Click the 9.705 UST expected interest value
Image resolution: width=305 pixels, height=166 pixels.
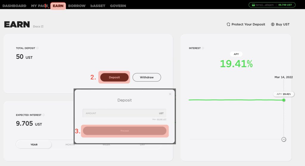click(29, 123)
